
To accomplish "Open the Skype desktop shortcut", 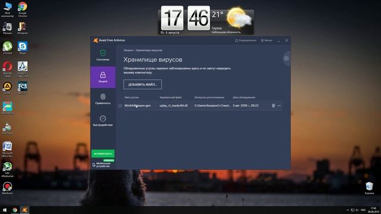I will (23, 48).
